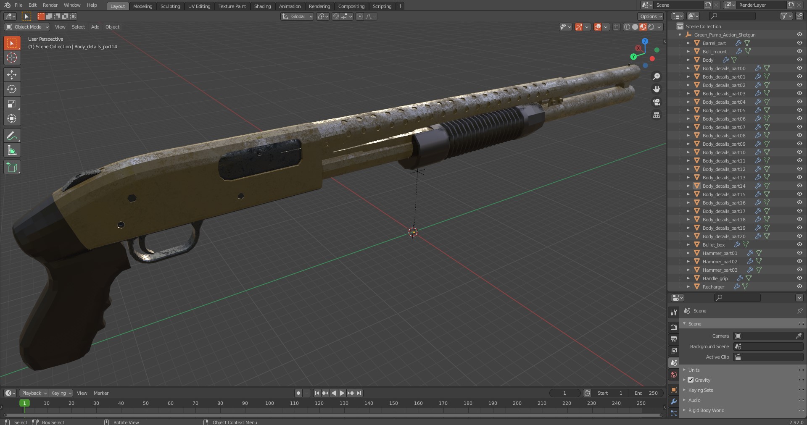Jump to the timeline start frame
Image resolution: width=807 pixels, height=425 pixels.
[x=317, y=393]
